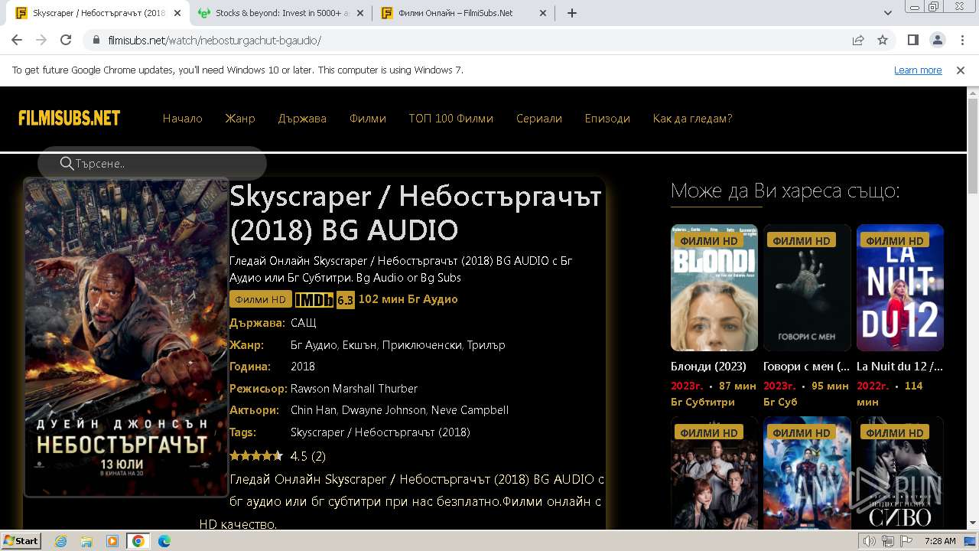This screenshot has width=979, height=551.
Task: Open the Начало menu item
Action: click(182, 118)
